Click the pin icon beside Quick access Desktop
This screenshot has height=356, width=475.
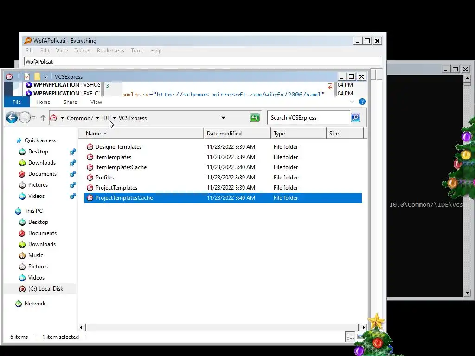pos(73,152)
